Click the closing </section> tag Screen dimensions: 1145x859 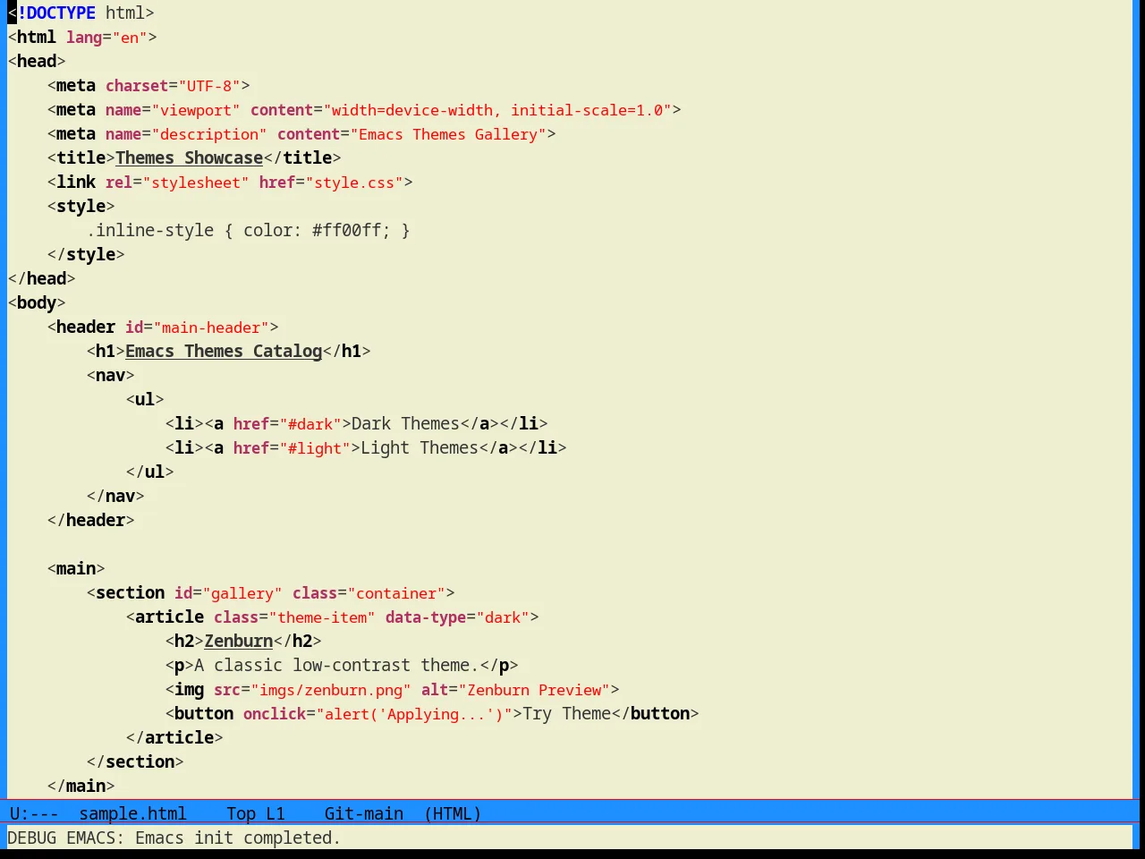(x=135, y=761)
